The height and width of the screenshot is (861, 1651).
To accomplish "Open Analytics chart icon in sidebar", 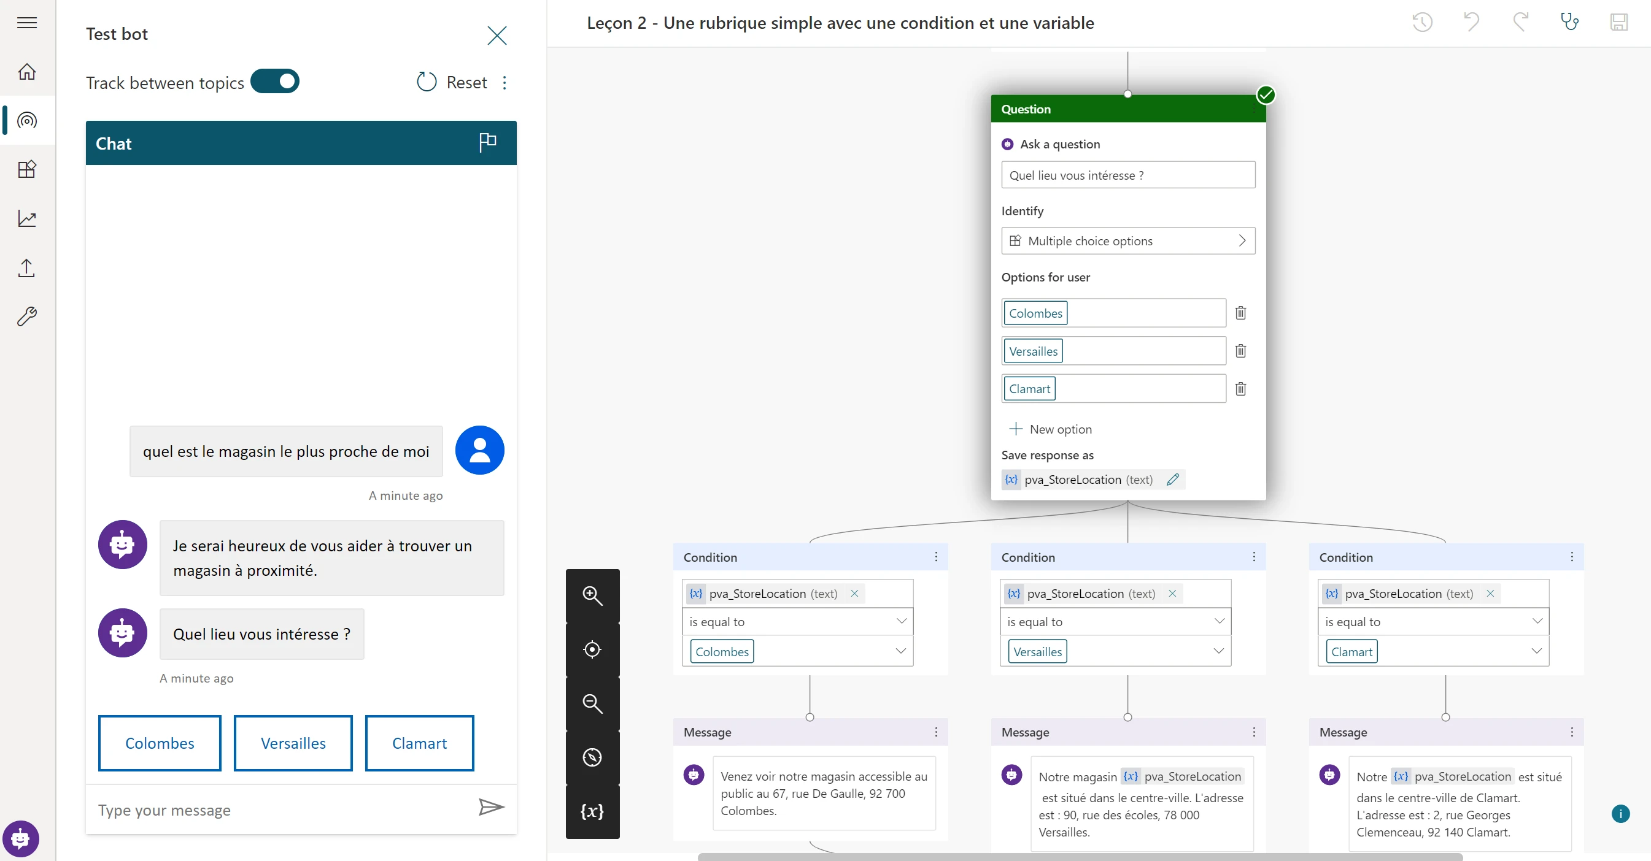I will click(27, 218).
